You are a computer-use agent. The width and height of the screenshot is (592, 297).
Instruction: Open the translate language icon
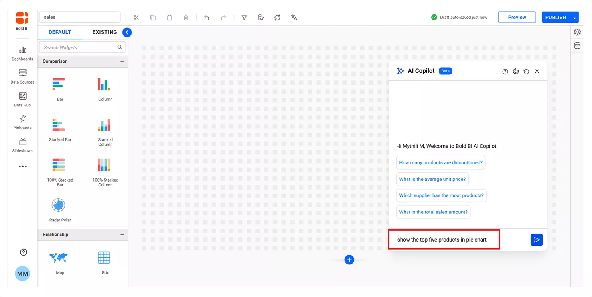pos(294,18)
